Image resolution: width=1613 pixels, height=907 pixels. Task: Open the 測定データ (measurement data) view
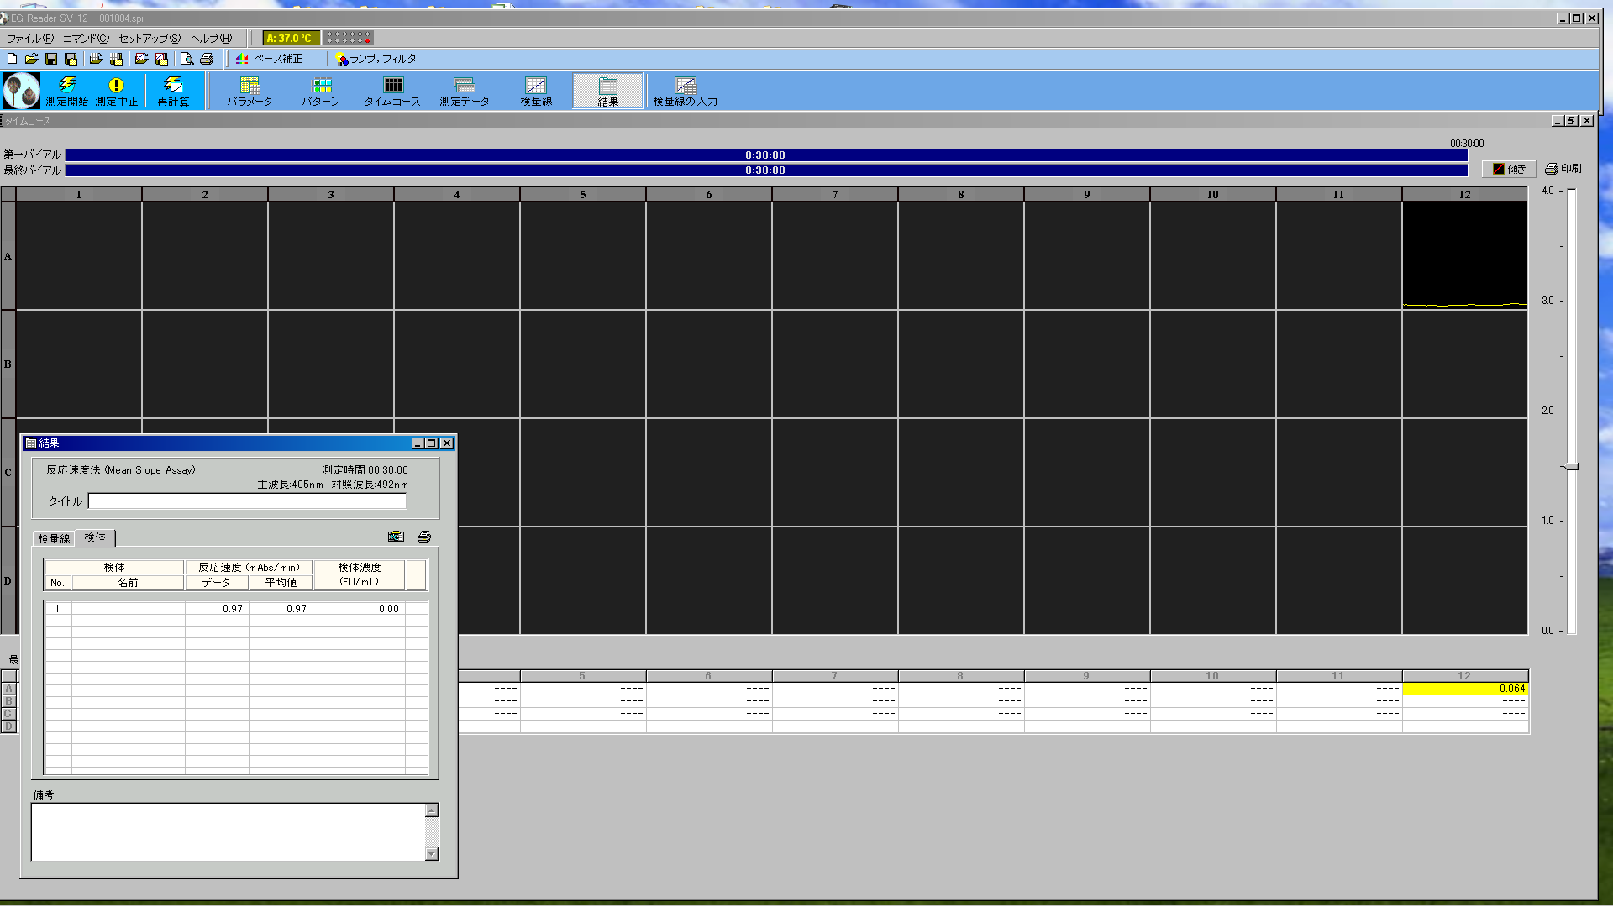pyautogui.click(x=464, y=91)
